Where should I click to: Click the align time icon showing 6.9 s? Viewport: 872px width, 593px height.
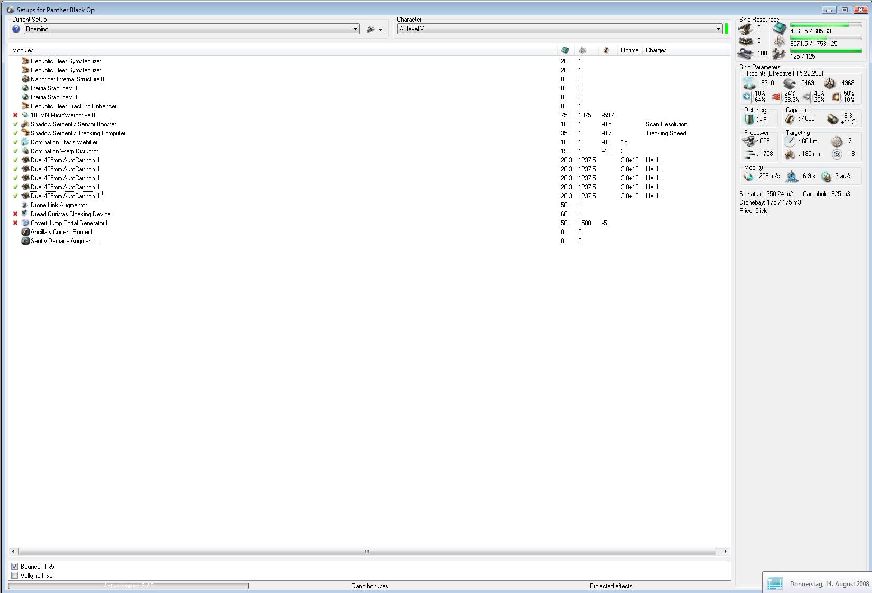click(x=792, y=177)
